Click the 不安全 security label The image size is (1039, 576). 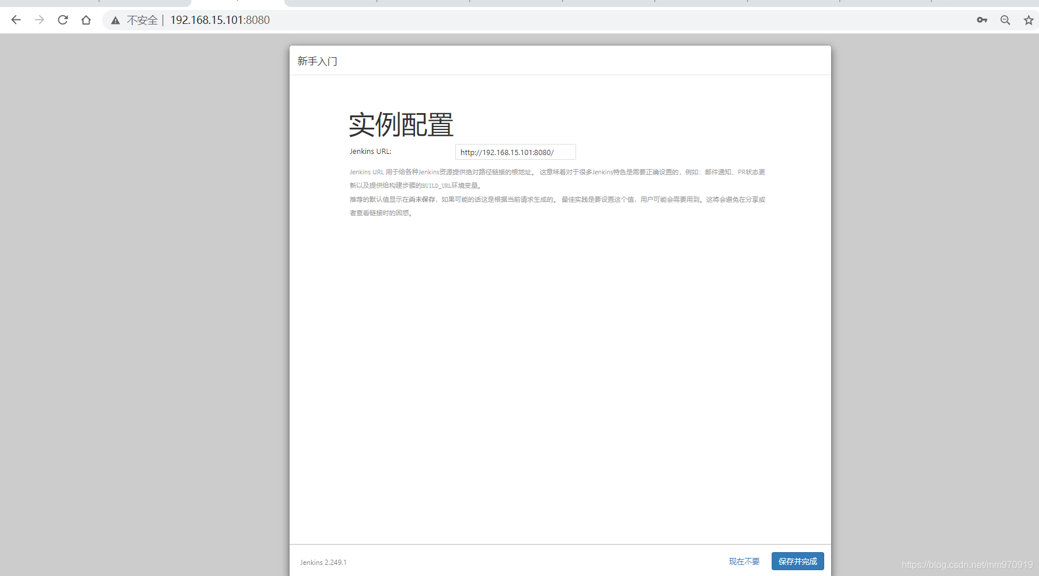pos(142,20)
